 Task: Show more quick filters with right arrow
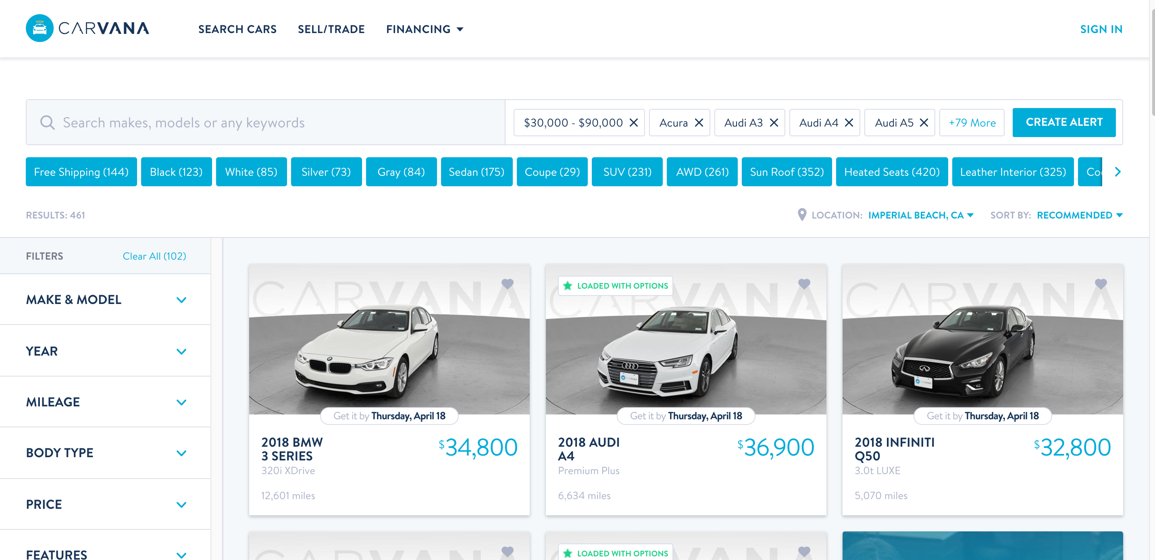click(x=1118, y=172)
